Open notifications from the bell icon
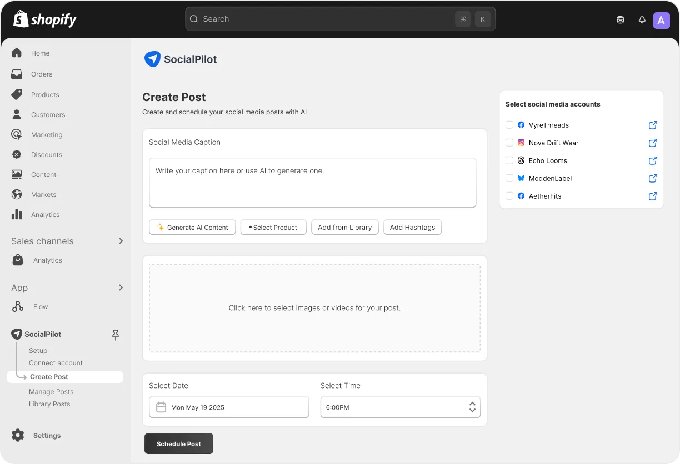 (642, 20)
